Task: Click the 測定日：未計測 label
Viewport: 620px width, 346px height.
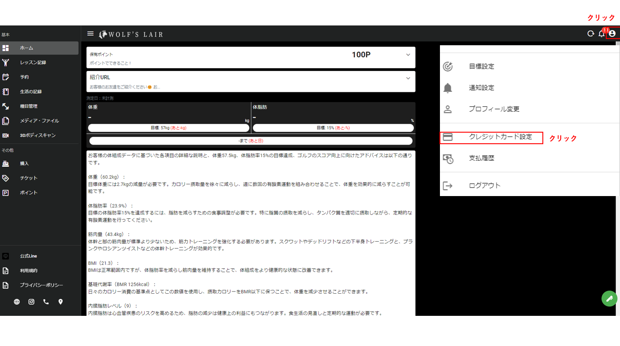Action: point(100,98)
